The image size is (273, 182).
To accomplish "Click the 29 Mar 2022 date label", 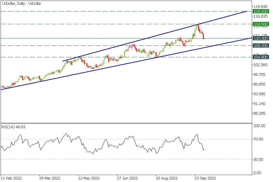I will click(x=50, y=178).
